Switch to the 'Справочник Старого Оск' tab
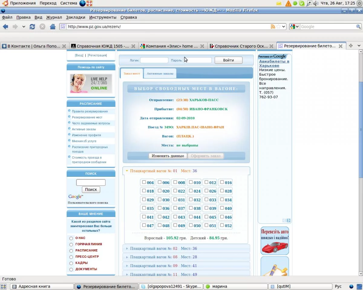Viewport: 363px width, 290px height. 241,46
